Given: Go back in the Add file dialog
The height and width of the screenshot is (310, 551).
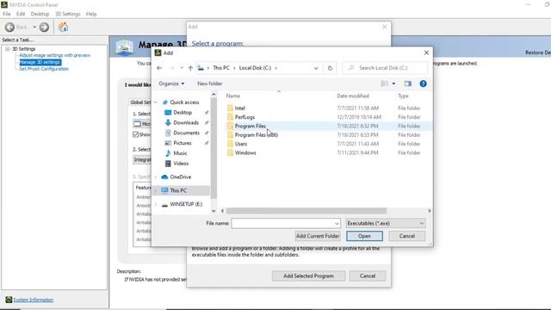Looking at the screenshot, I should 159,68.
